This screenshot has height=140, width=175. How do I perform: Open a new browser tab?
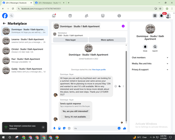(69, 3)
